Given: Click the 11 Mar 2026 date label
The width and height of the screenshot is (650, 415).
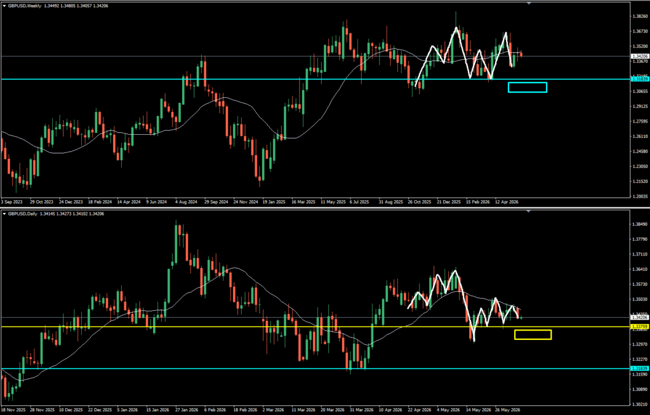Looking at the screenshot, I should (x=303, y=410).
